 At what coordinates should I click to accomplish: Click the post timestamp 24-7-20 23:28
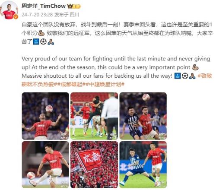pos(37,15)
